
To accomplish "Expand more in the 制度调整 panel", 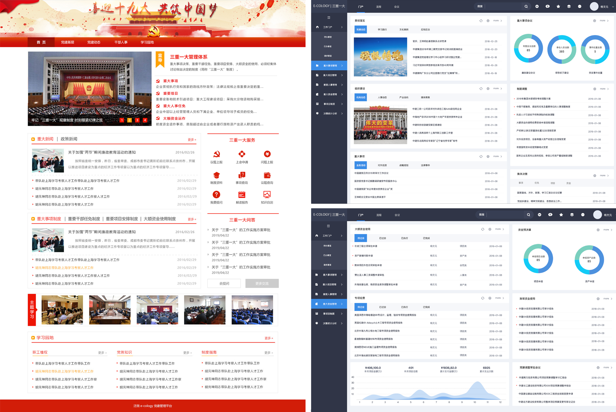I will click(604, 89).
